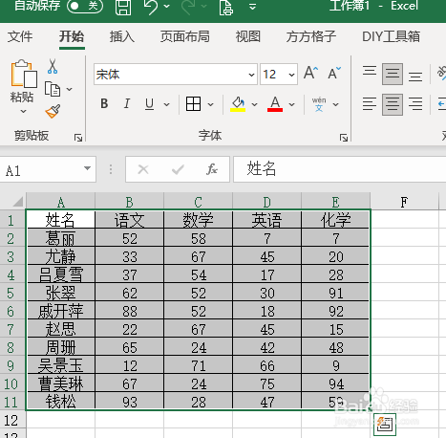Expand the Copy options arrow
The image size is (446, 438).
tap(70, 89)
